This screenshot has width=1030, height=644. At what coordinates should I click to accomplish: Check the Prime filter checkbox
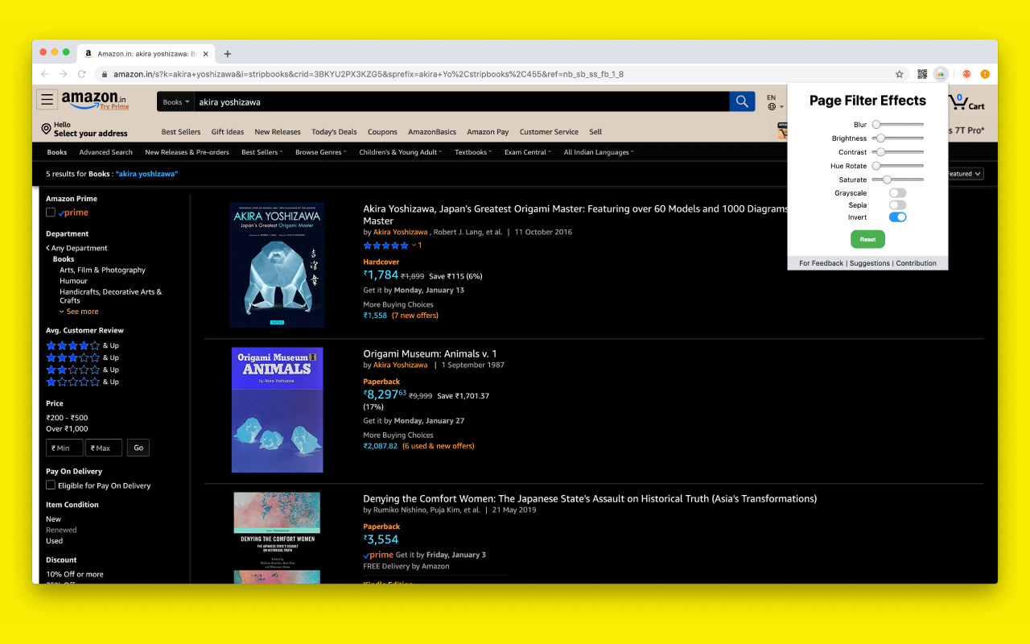coord(51,213)
